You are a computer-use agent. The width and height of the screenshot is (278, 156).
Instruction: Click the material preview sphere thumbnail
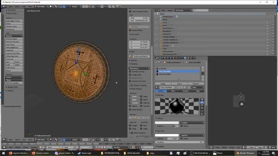coord(177,106)
